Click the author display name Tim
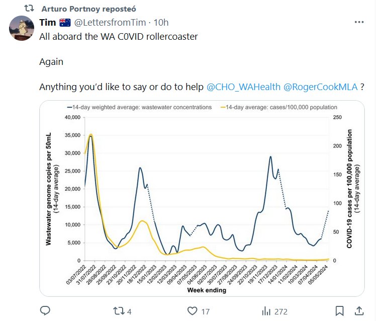This screenshot has width=384, height=321. point(48,22)
